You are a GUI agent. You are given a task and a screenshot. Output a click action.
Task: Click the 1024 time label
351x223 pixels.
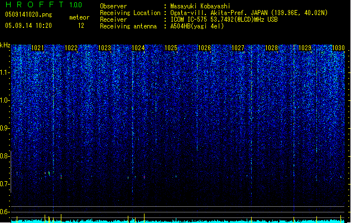138,48
